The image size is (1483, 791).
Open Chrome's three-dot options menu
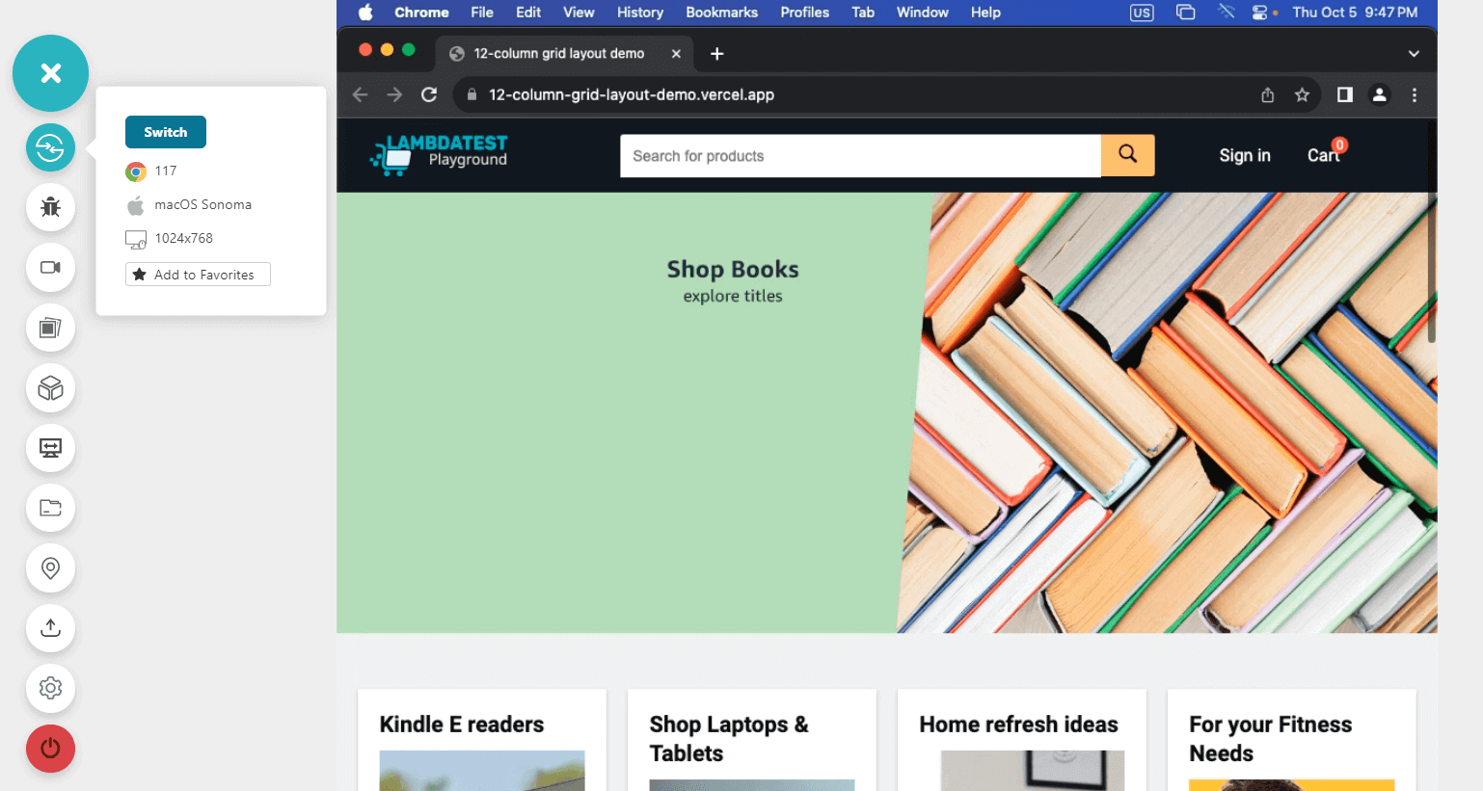[1415, 94]
